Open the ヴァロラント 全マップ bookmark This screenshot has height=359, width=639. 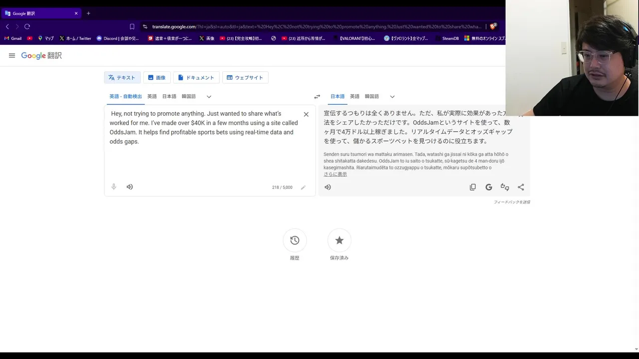(406, 38)
